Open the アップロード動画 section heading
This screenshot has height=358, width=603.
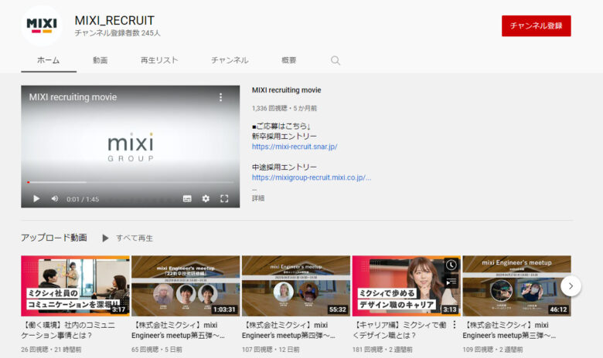pos(54,238)
